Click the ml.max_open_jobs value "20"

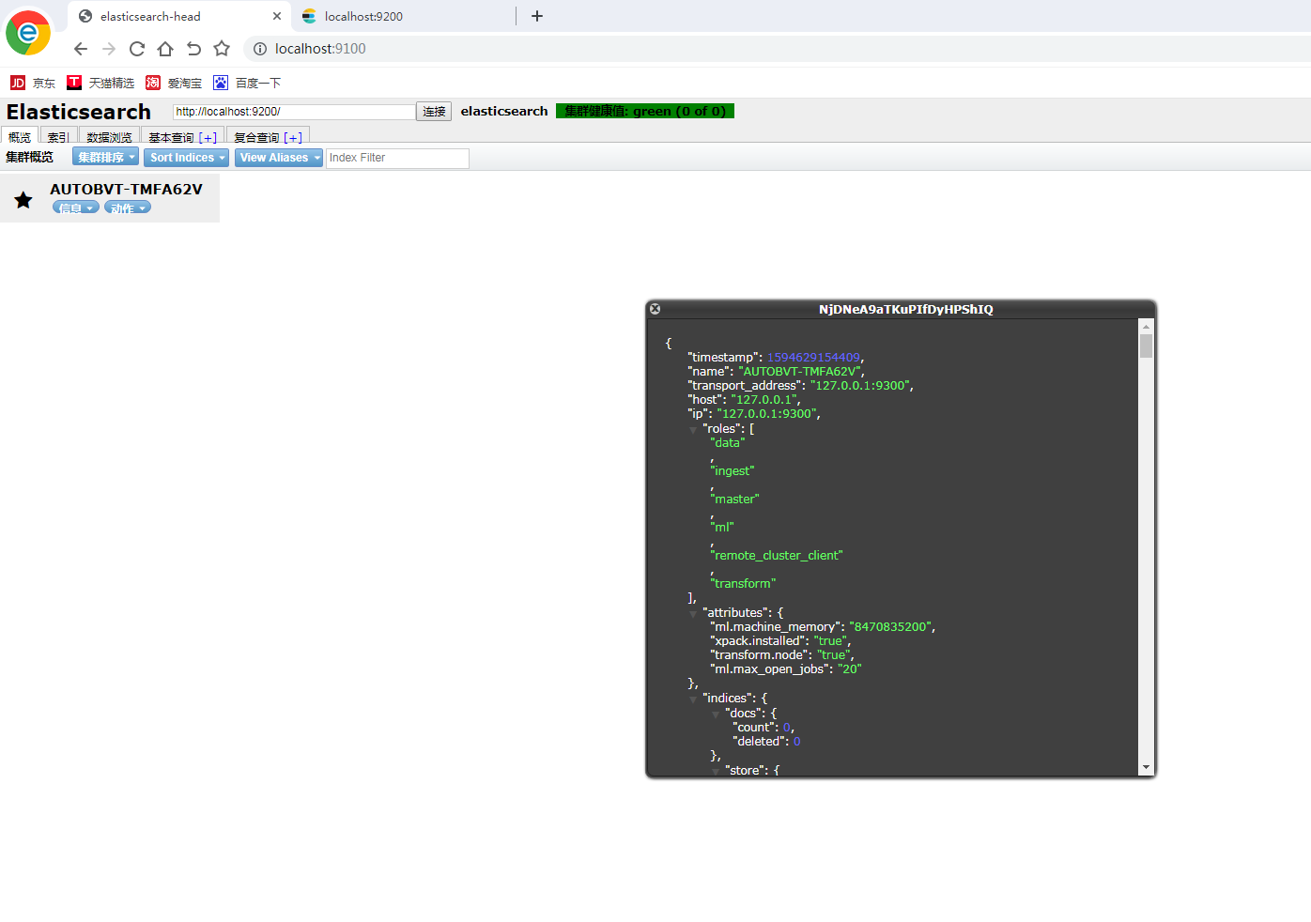coord(849,668)
